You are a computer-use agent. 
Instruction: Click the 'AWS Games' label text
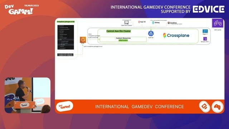click(218, 30)
